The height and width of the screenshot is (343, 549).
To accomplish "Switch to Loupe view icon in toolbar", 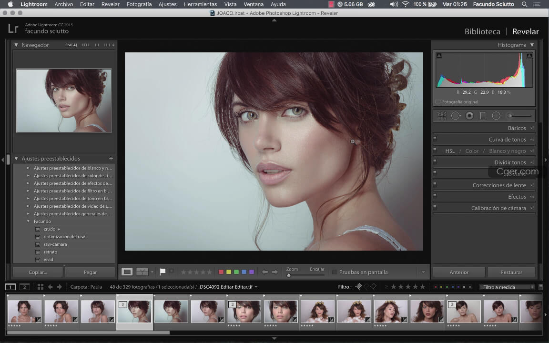I will click(127, 272).
